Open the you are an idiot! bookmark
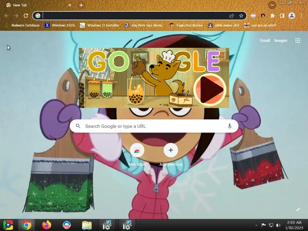 (260, 25)
